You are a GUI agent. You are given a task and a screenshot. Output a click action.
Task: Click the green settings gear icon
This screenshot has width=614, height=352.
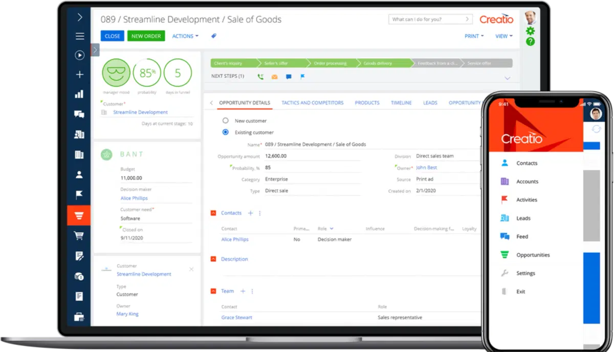click(x=530, y=31)
